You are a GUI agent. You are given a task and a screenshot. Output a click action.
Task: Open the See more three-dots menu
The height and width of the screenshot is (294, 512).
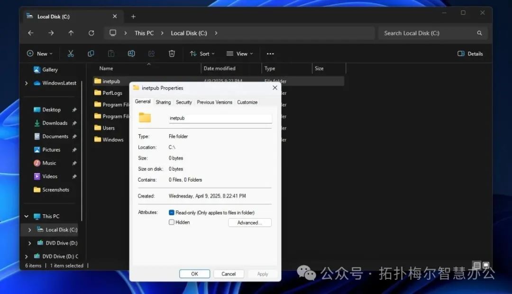point(270,54)
